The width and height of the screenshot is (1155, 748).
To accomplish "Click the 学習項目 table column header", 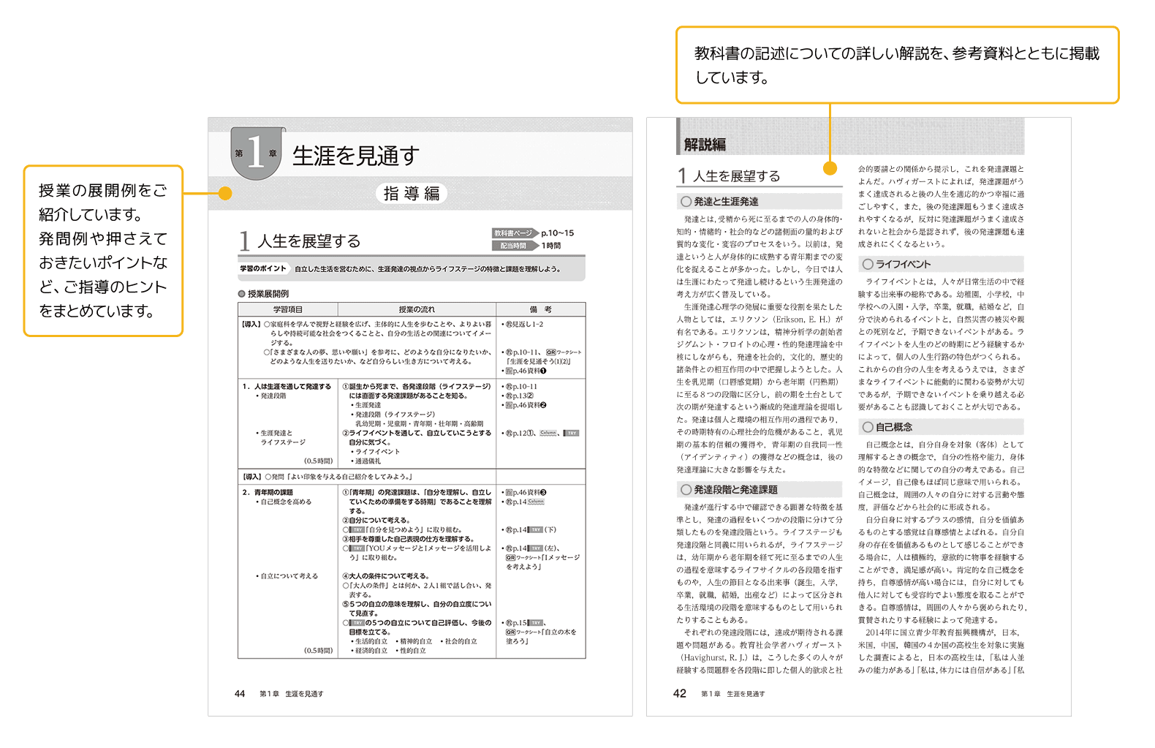I will coord(288,309).
